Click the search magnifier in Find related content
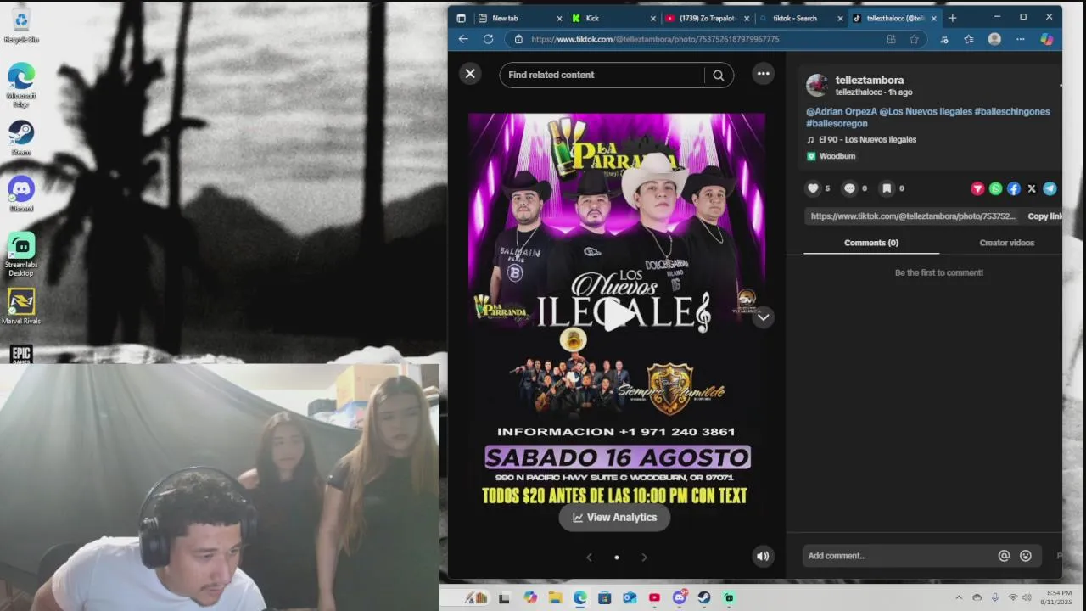The width and height of the screenshot is (1086, 611). pos(719,75)
